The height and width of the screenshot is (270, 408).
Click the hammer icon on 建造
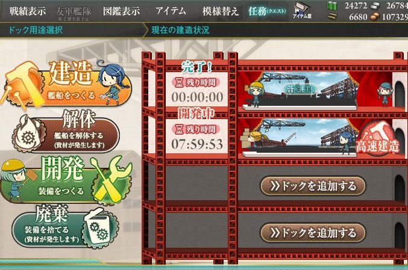(x=22, y=85)
